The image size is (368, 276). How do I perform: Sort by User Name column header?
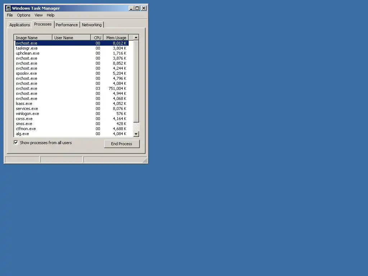tap(72, 37)
